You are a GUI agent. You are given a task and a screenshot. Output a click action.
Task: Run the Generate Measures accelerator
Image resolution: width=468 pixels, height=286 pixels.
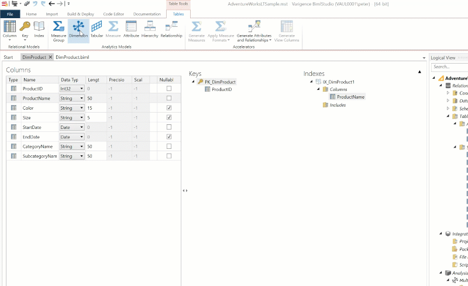[x=197, y=31]
